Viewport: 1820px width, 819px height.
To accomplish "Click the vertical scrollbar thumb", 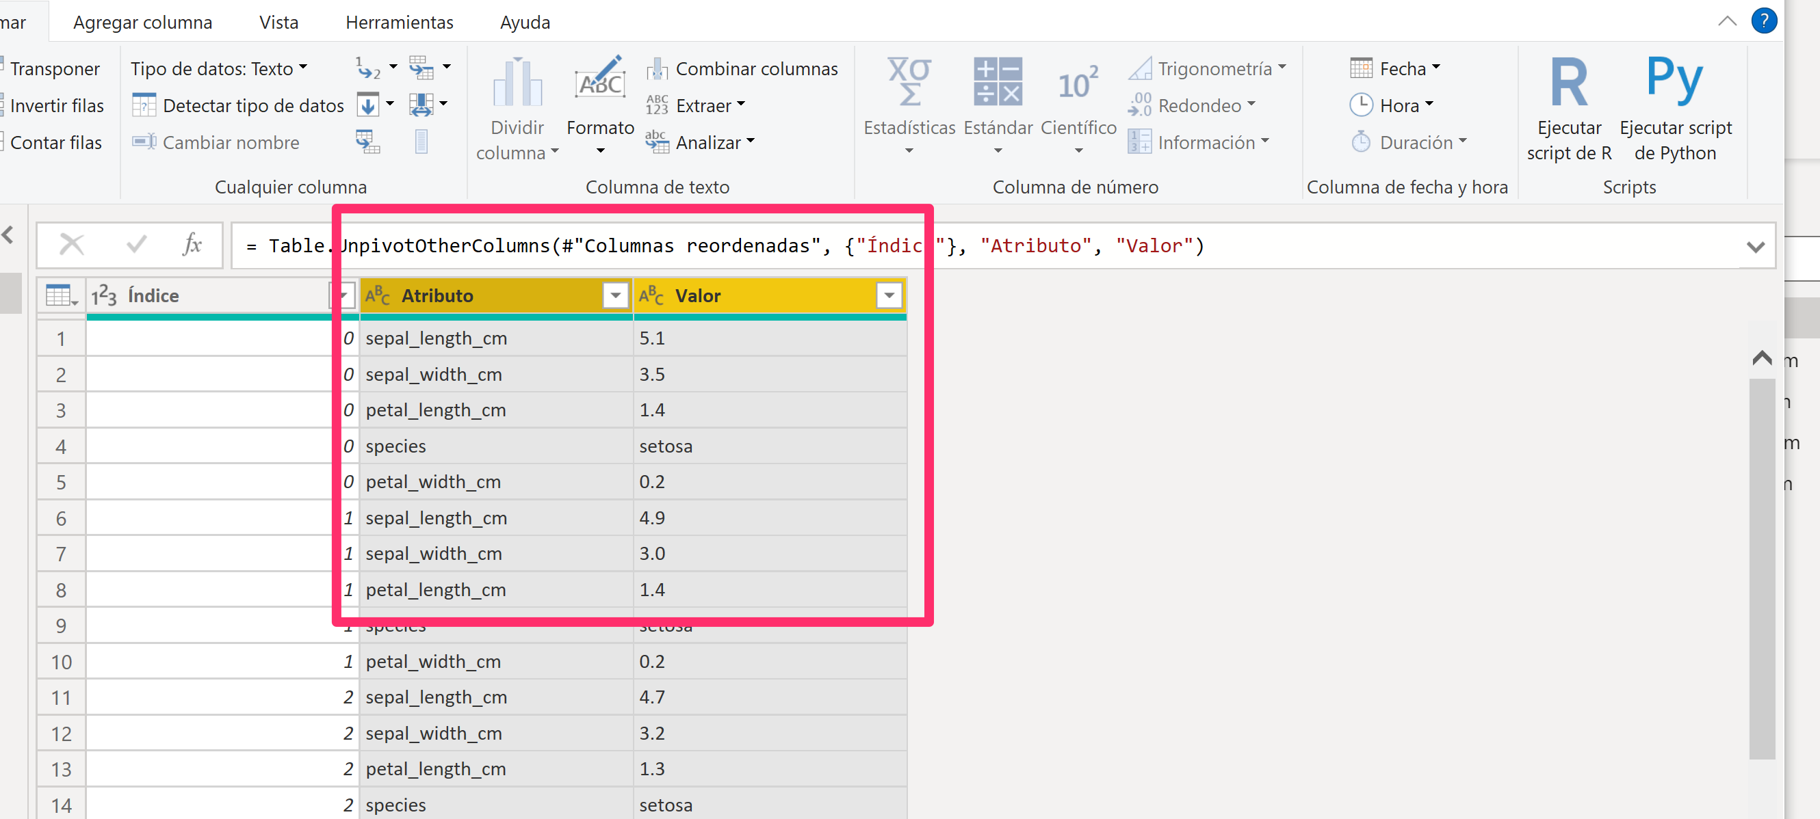I will pos(1761,568).
